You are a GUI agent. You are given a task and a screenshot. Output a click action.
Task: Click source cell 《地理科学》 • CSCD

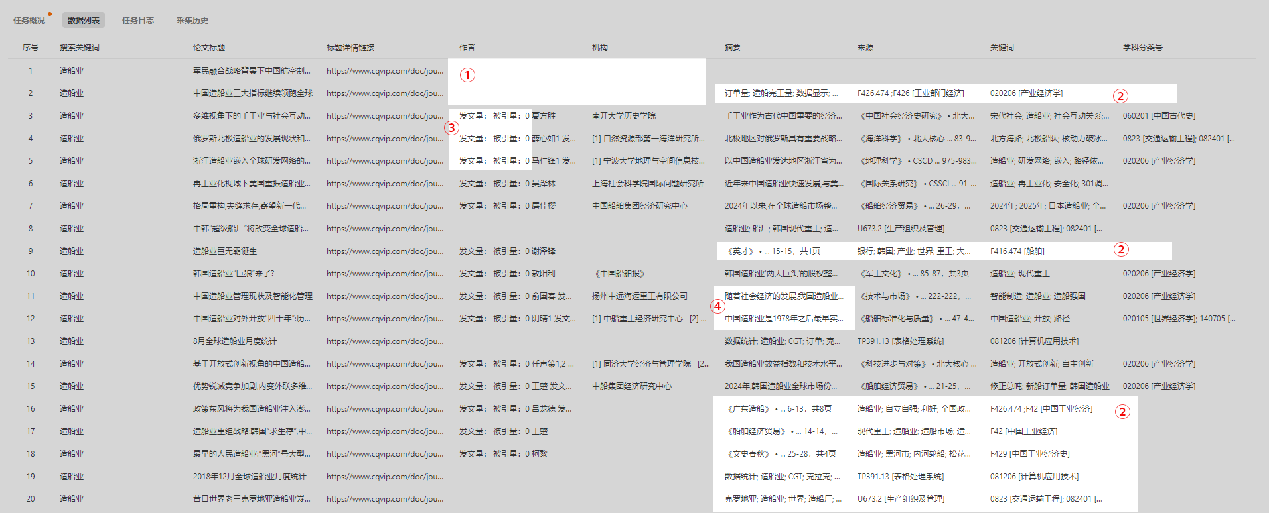click(917, 161)
